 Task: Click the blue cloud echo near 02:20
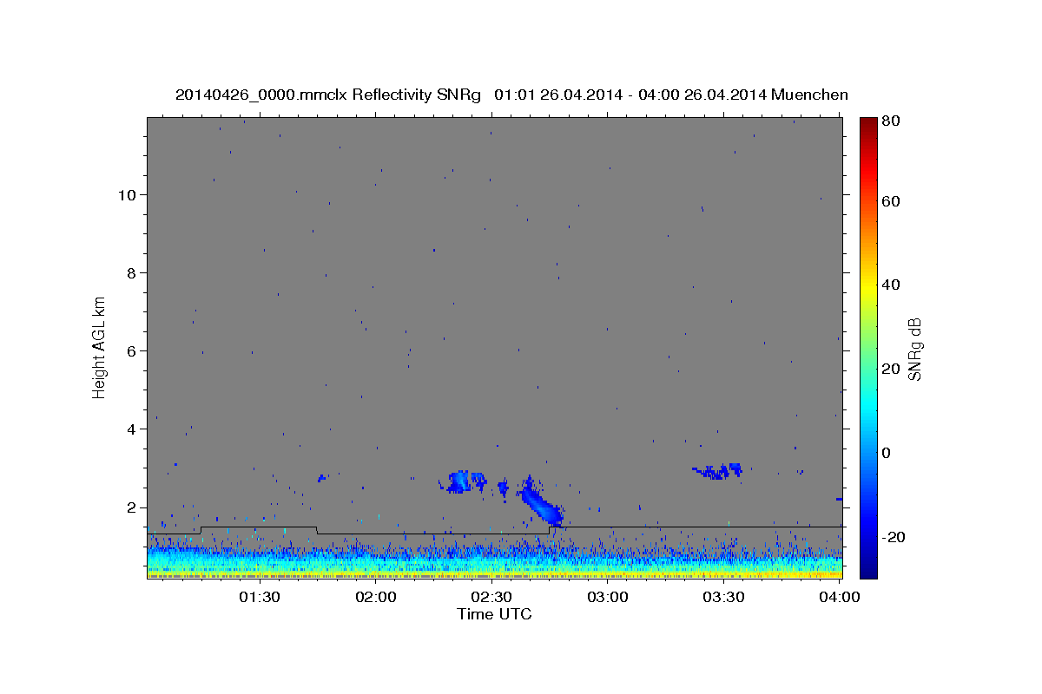tap(458, 481)
